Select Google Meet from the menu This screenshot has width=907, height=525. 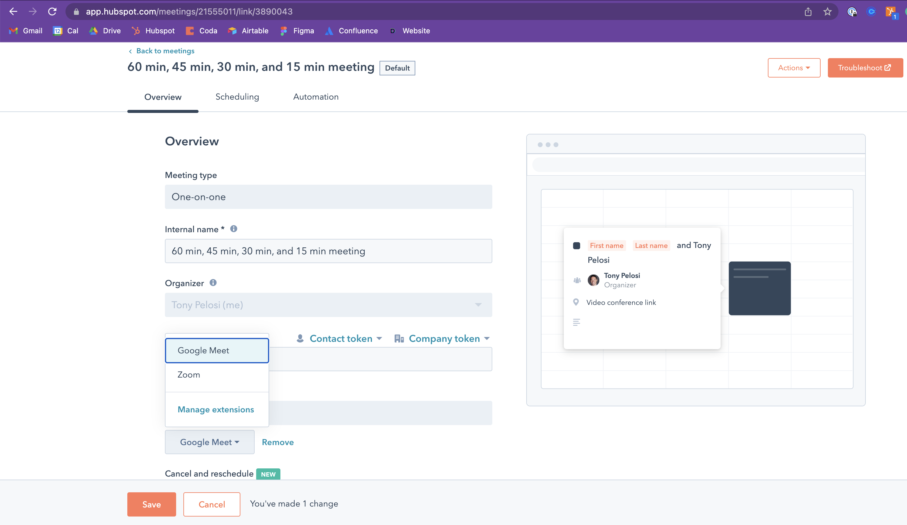click(x=217, y=350)
